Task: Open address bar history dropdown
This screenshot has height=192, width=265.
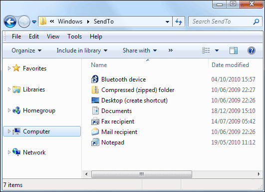Action: point(167,22)
